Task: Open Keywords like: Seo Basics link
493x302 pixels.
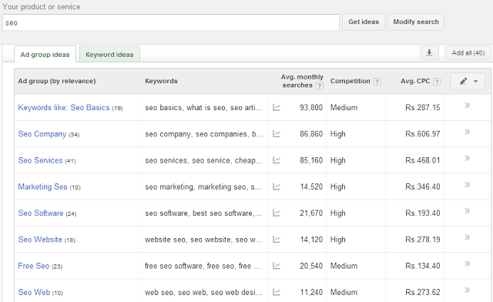Action: (x=64, y=108)
